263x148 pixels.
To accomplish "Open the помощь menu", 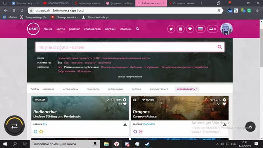I will pos(126,29).
